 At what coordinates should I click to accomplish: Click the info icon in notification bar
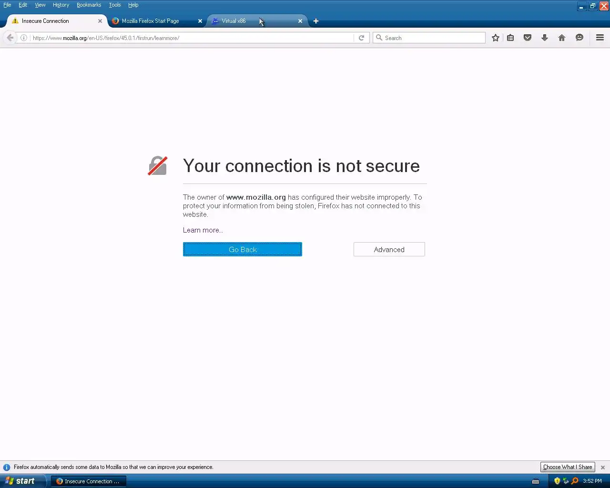coord(7,468)
